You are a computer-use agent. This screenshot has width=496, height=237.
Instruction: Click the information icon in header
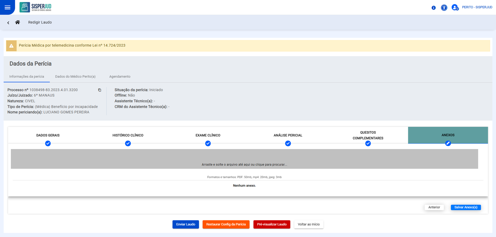[433, 8]
